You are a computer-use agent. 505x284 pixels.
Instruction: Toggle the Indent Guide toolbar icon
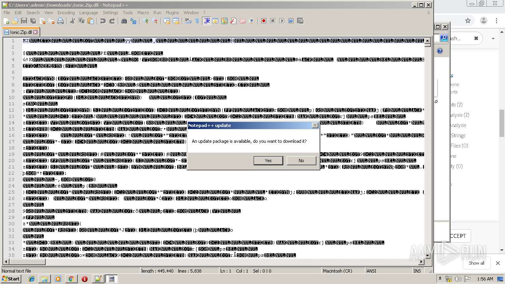click(x=206, y=21)
